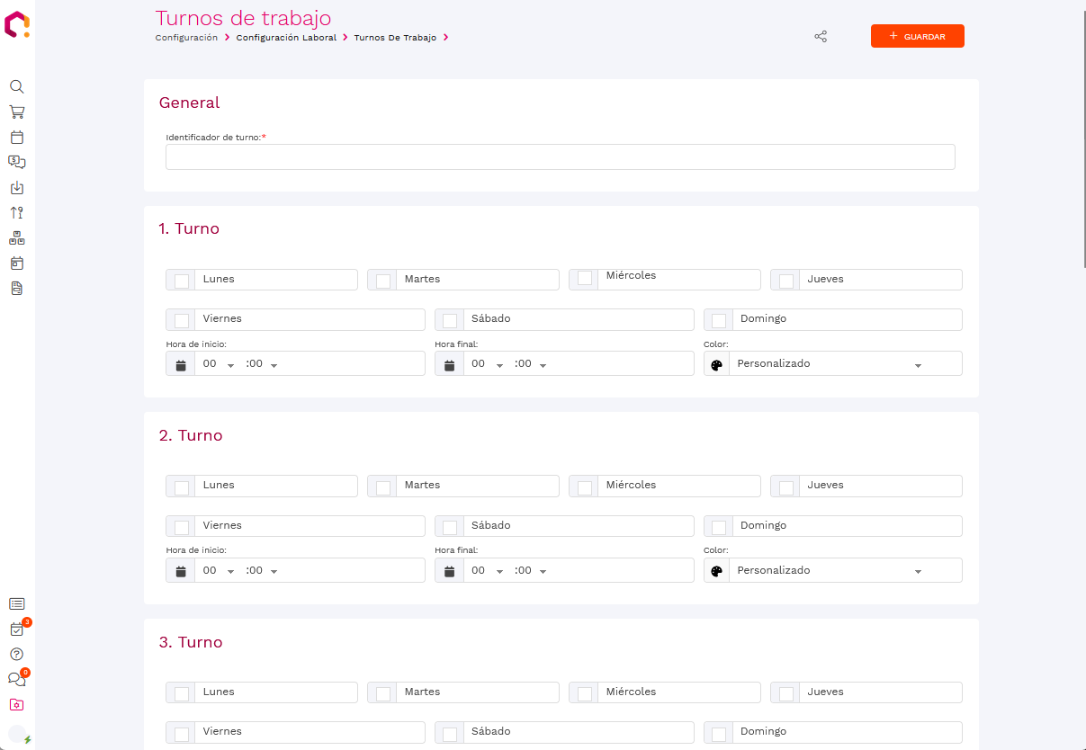Click the help question mark icon
This screenshot has height=750, width=1086.
pyautogui.click(x=16, y=654)
